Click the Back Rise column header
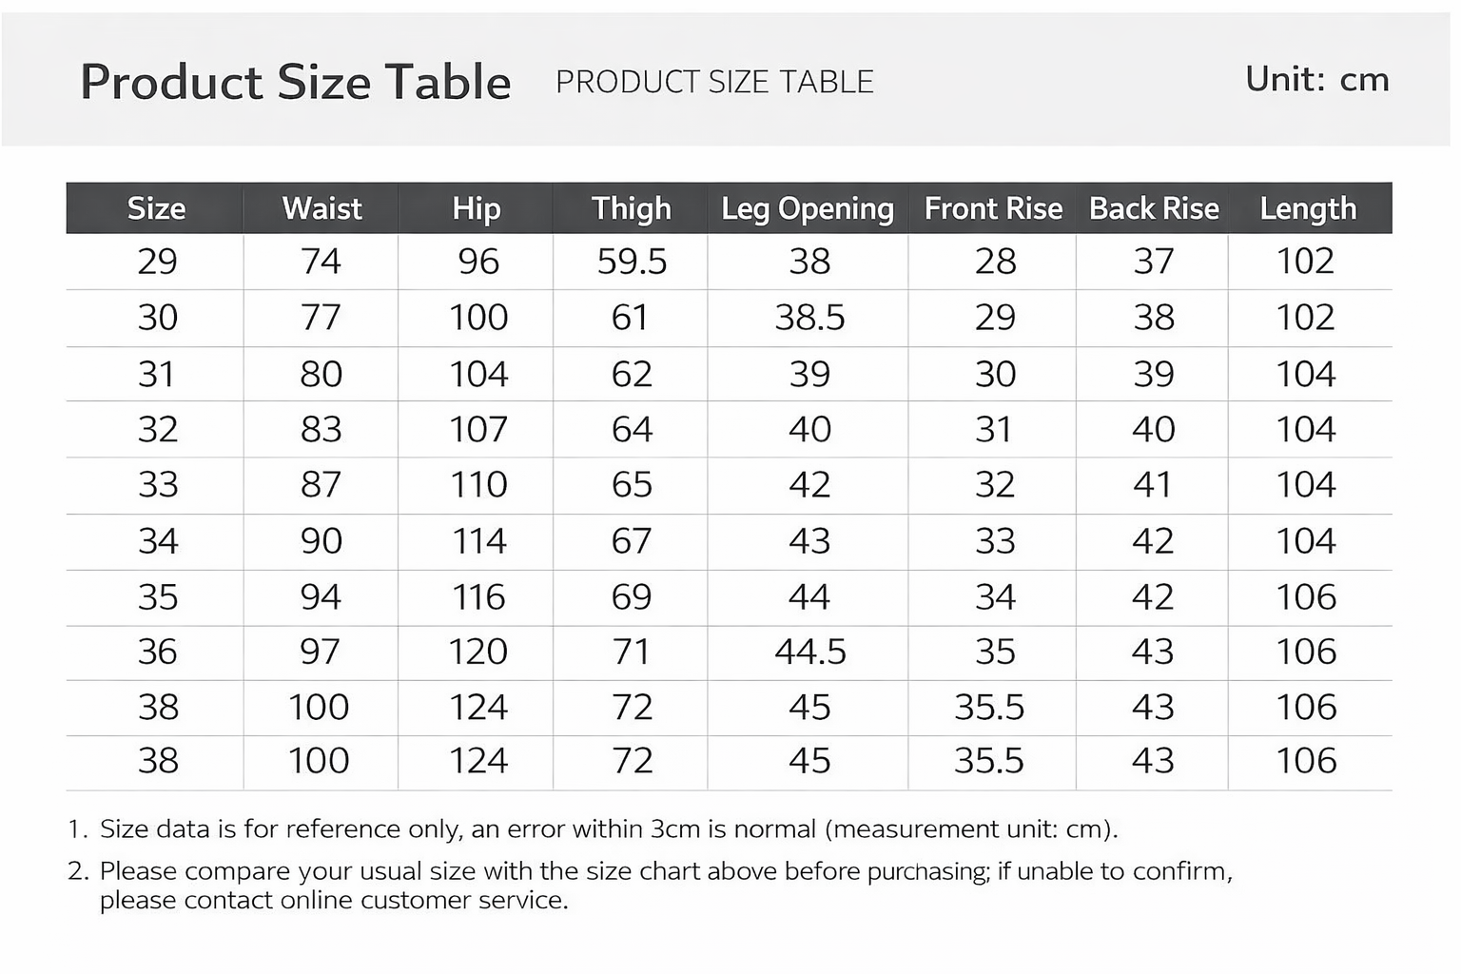 click(1154, 208)
